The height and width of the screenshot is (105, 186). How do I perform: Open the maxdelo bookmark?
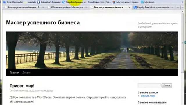tap(30, 2)
